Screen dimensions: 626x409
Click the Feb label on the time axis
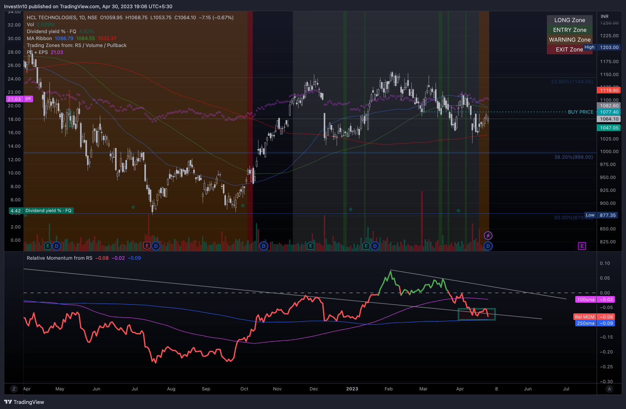coord(388,389)
